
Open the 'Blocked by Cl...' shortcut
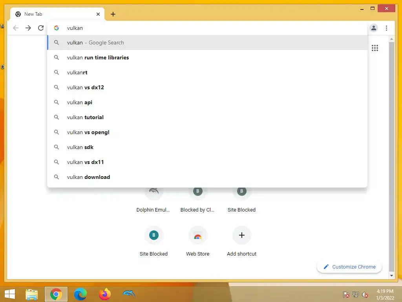click(197, 200)
